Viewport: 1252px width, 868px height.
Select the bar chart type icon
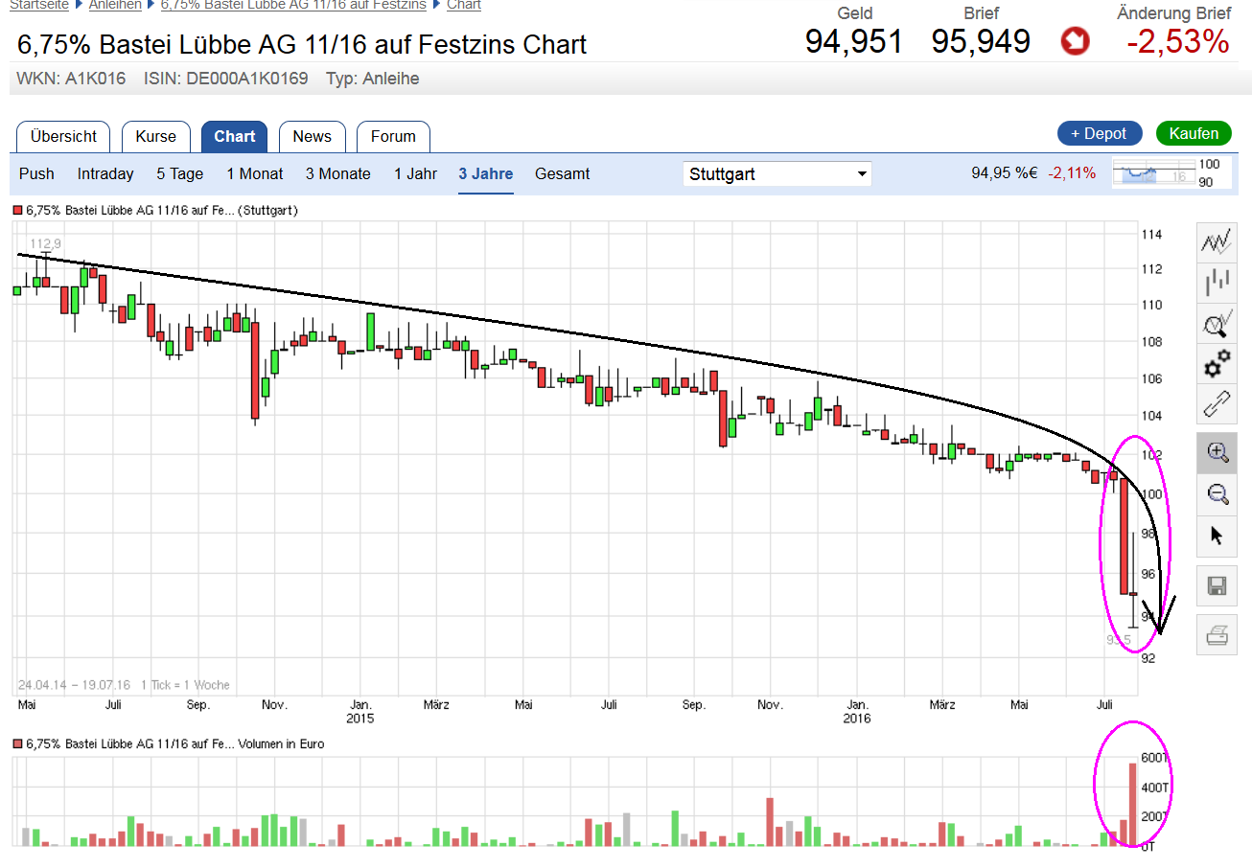point(1217,283)
